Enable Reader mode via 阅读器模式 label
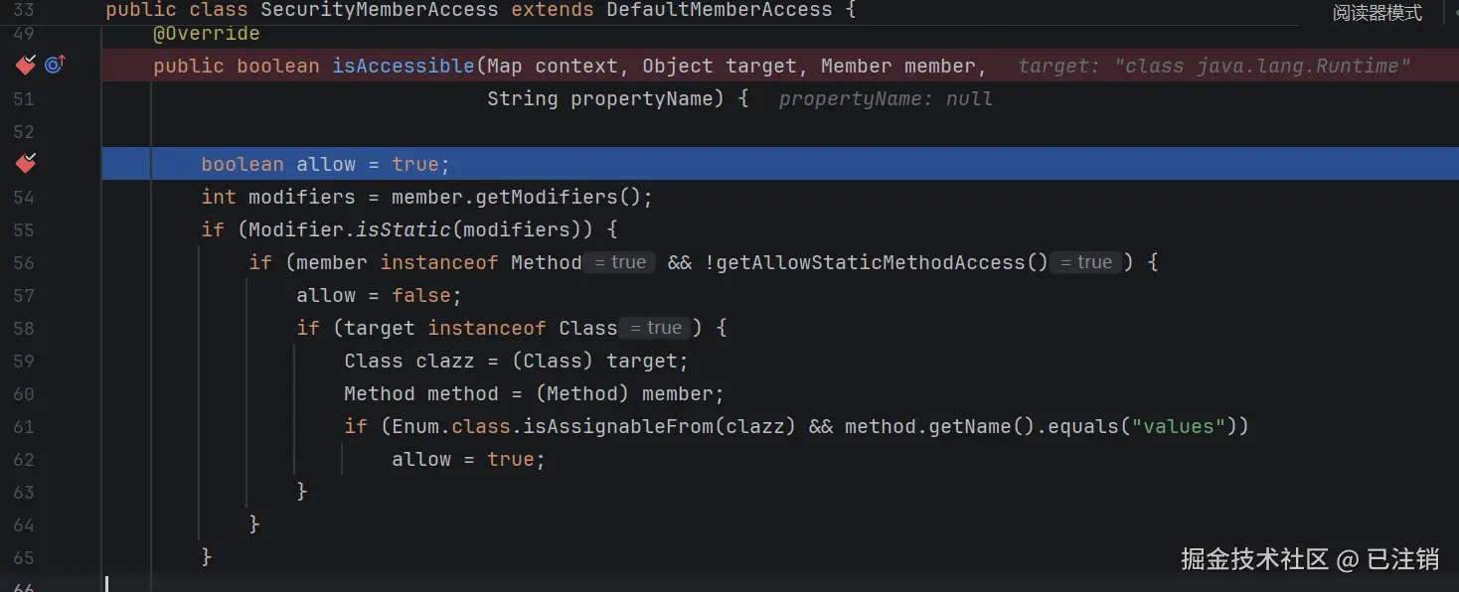 [x=1378, y=13]
